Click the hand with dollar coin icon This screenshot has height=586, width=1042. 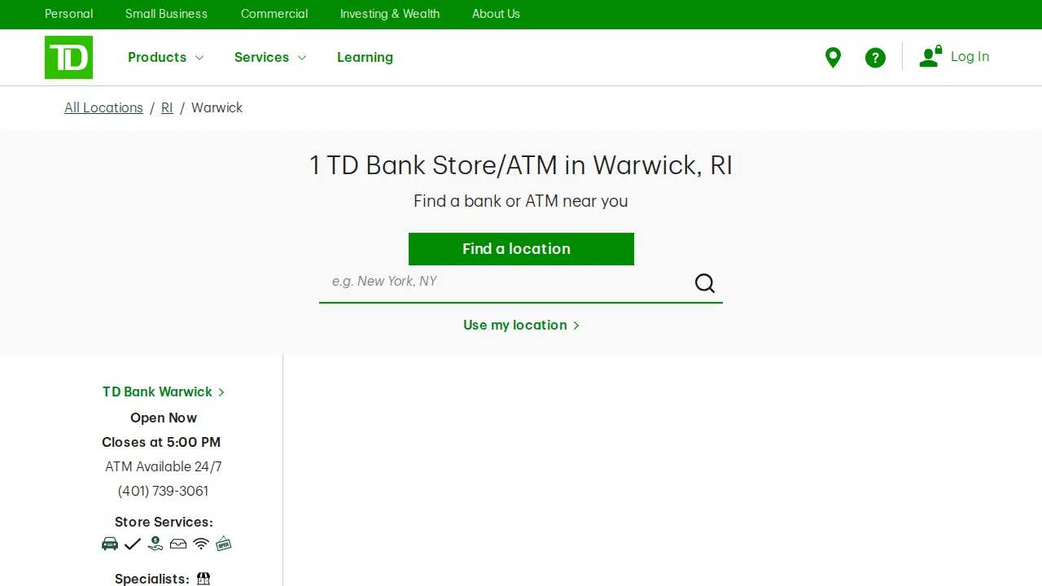click(x=155, y=544)
